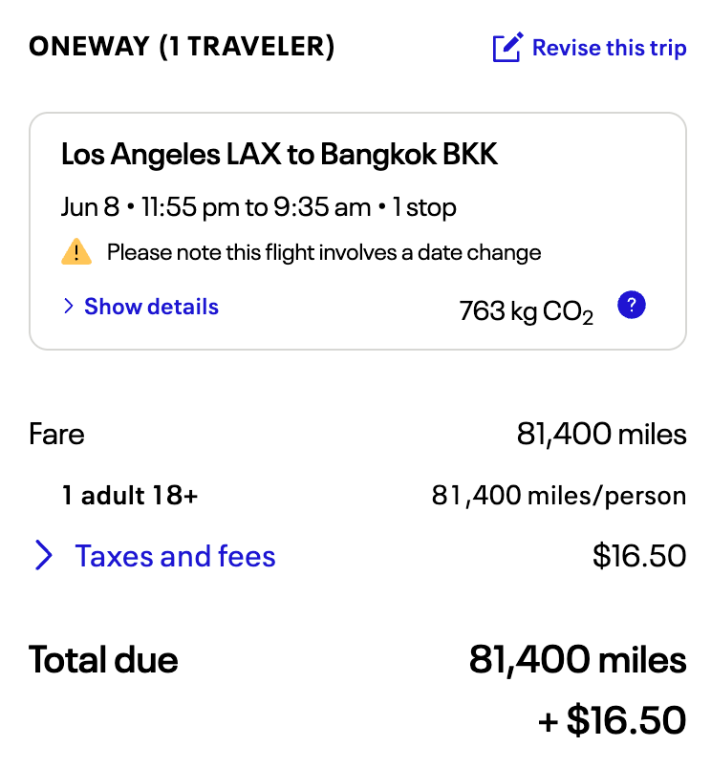This screenshot has height=768, width=711.
Task: Click the $16.50 taxes amount
Action: click(x=638, y=556)
